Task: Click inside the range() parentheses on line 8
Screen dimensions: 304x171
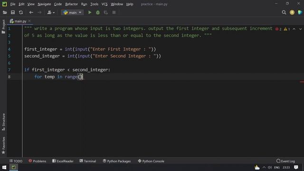Action: coord(80,77)
